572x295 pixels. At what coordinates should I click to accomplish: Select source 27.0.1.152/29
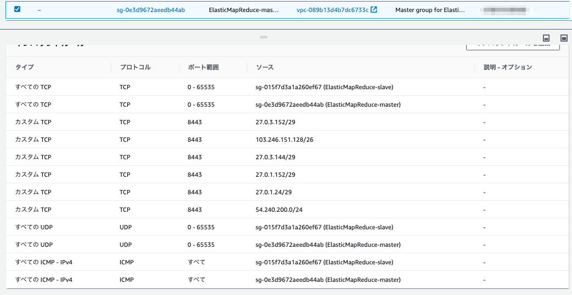[x=275, y=175]
